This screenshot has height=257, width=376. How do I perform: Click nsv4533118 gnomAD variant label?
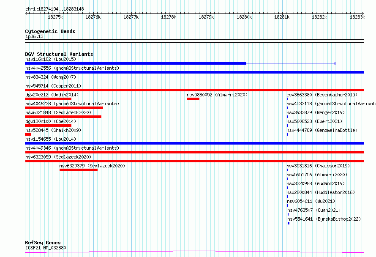(x=331, y=104)
